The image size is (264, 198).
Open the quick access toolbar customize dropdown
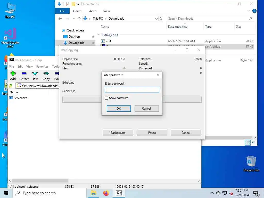coord(78,4)
